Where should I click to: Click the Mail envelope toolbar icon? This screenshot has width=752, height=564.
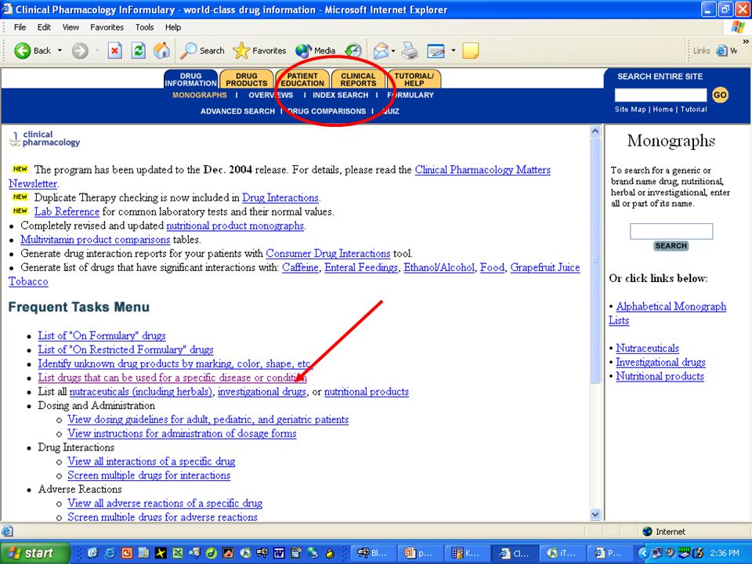tap(381, 50)
